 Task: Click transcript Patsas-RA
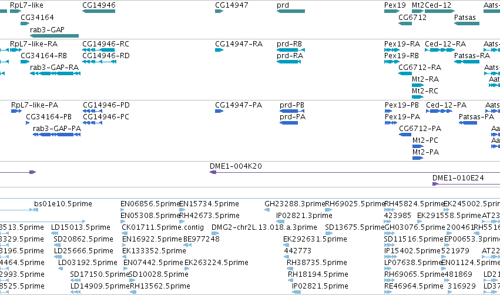(x=467, y=62)
